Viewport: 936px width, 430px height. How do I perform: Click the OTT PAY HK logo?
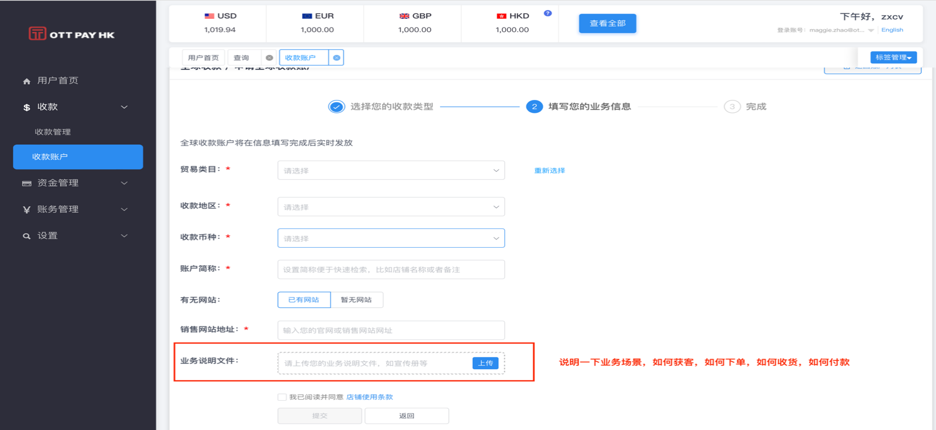pos(71,34)
